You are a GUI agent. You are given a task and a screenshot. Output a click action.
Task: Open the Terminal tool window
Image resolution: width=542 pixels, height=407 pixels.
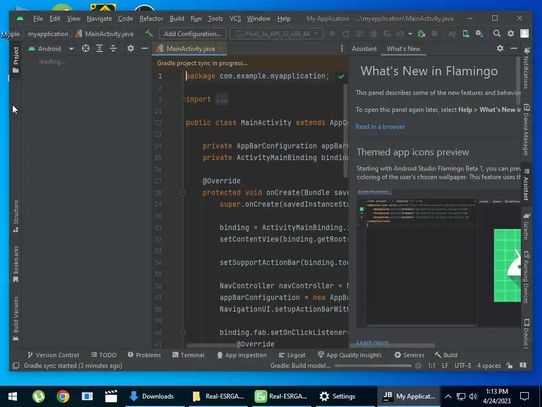[x=188, y=355]
